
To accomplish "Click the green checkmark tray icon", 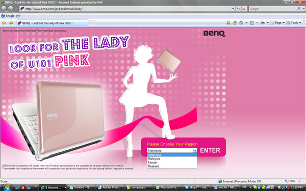I will pyautogui.click(x=264, y=187).
